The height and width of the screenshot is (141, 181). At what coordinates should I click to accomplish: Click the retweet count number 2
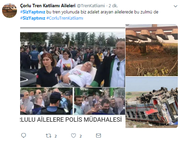55,136
